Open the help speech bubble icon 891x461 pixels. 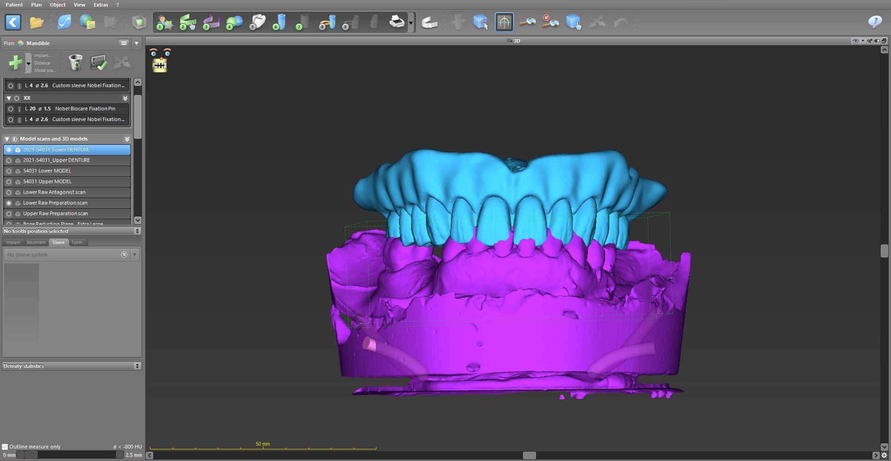pyautogui.click(x=875, y=22)
